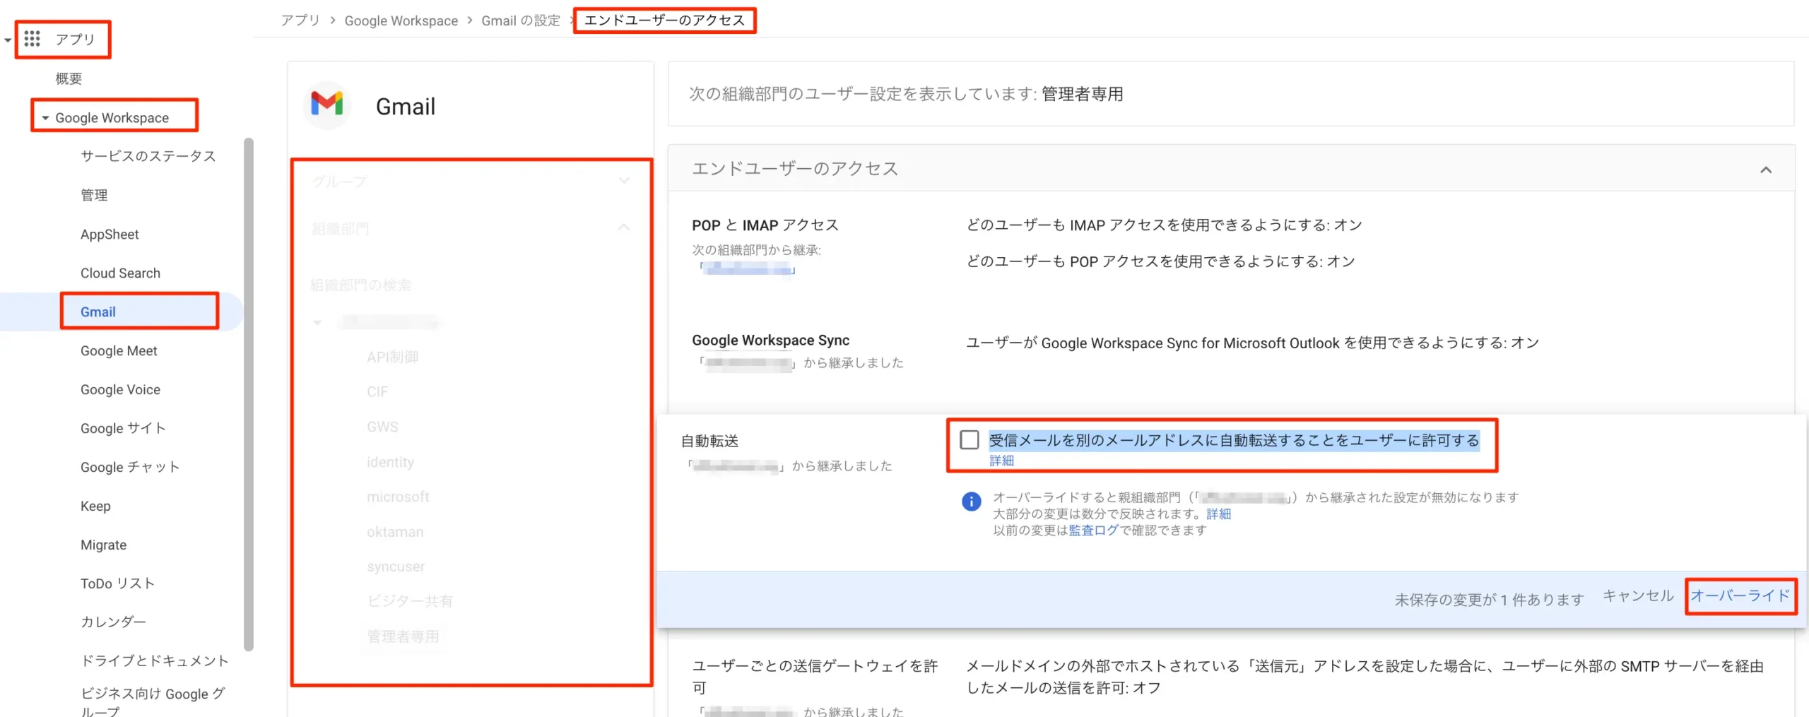Select GWS organizational unit
Image resolution: width=1809 pixels, height=717 pixels.
(x=382, y=427)
